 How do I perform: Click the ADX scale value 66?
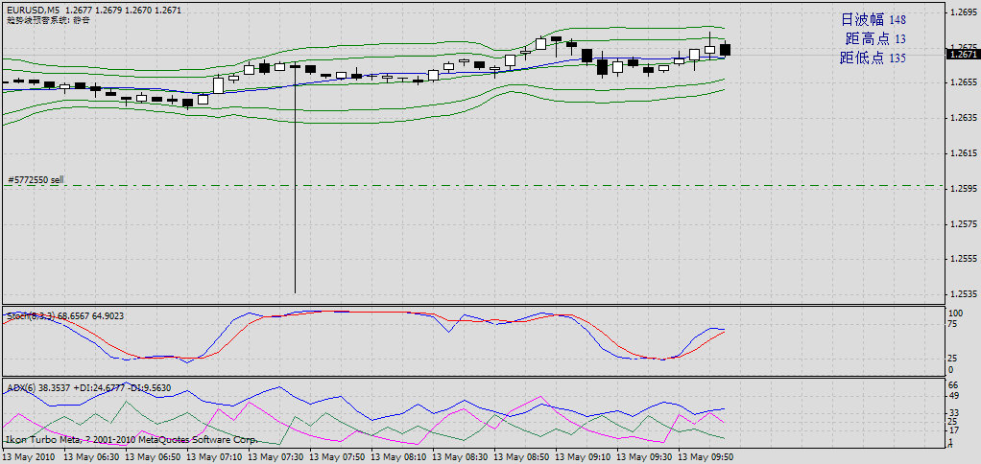point(953,384)
